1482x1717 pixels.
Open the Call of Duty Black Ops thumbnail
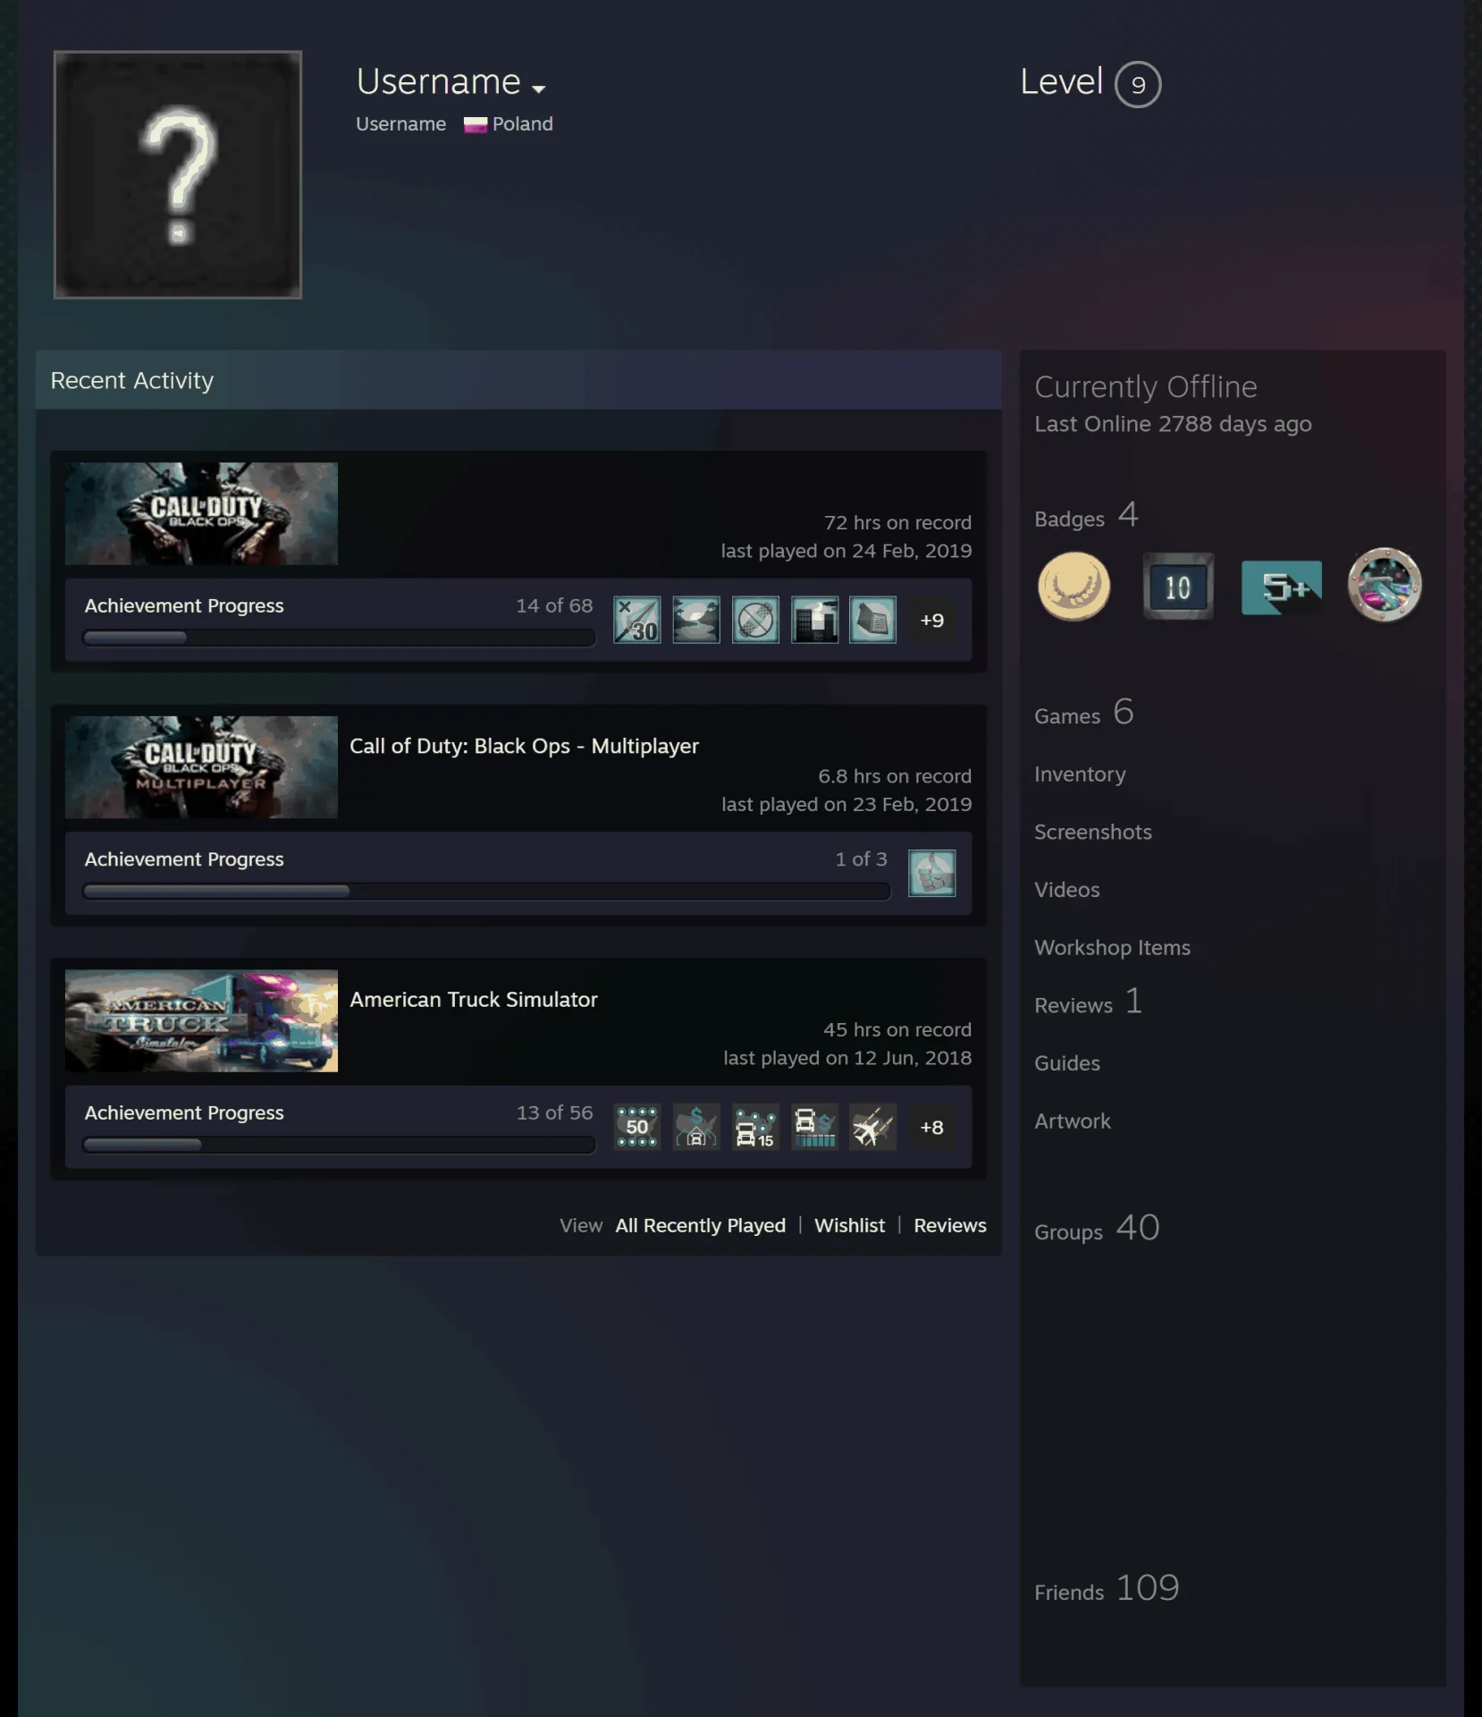pos(201,513)
